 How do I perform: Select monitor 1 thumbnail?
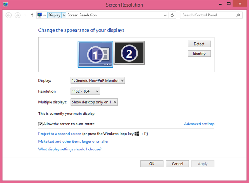(x=95, y=55)
